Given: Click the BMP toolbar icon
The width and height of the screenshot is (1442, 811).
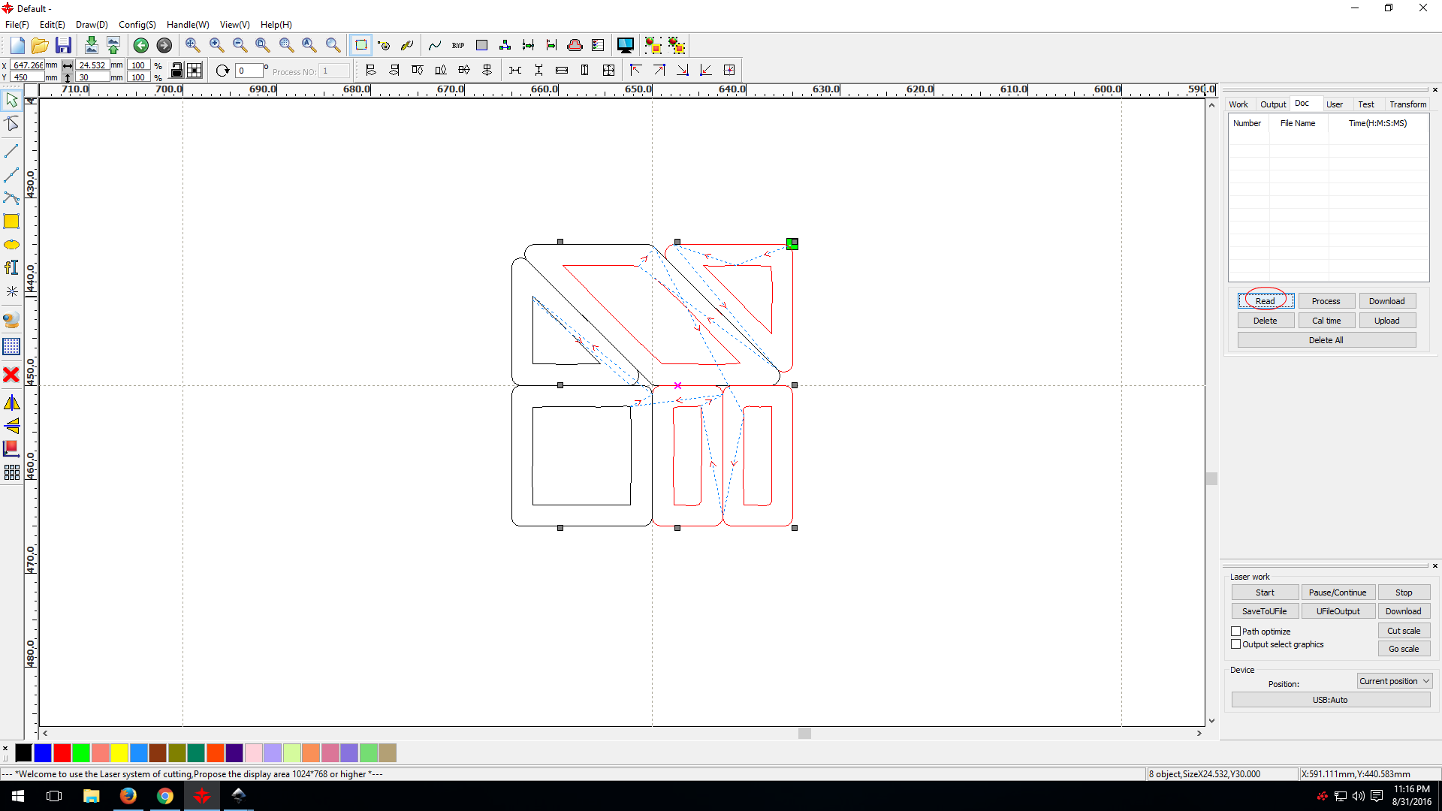Looking at the screenshot, I should tap(458, 45).
